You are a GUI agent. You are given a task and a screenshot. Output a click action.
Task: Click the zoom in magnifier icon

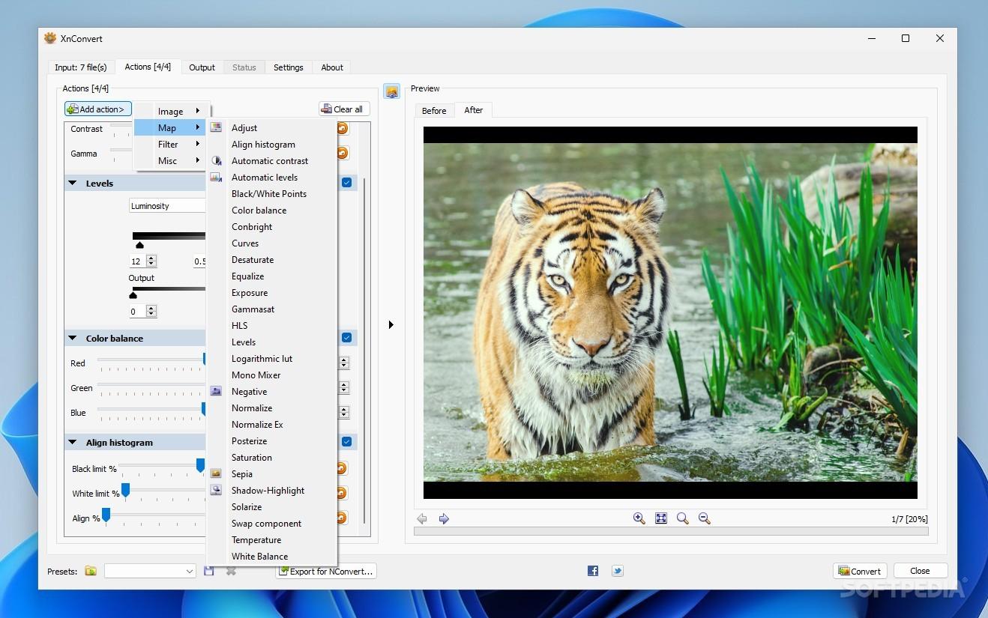(639, 518)
